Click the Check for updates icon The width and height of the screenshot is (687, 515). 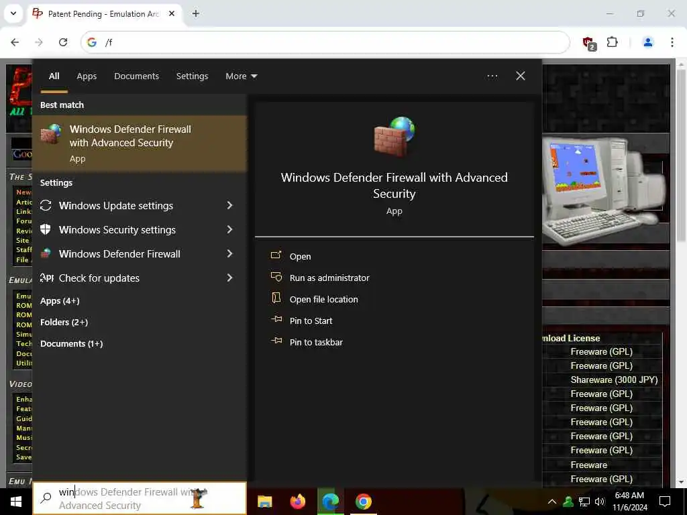coord(46,278)
